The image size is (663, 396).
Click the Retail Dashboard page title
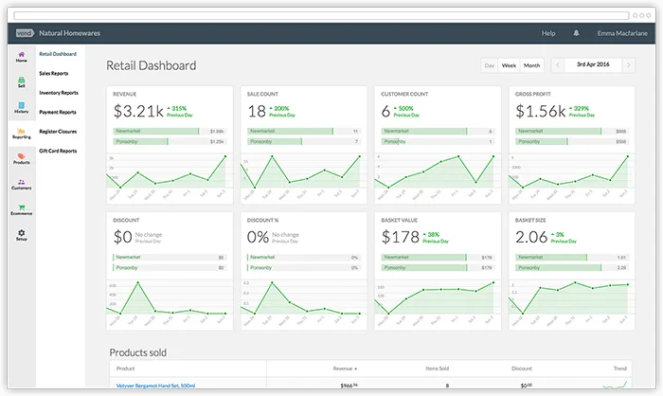tap(151, 65)
